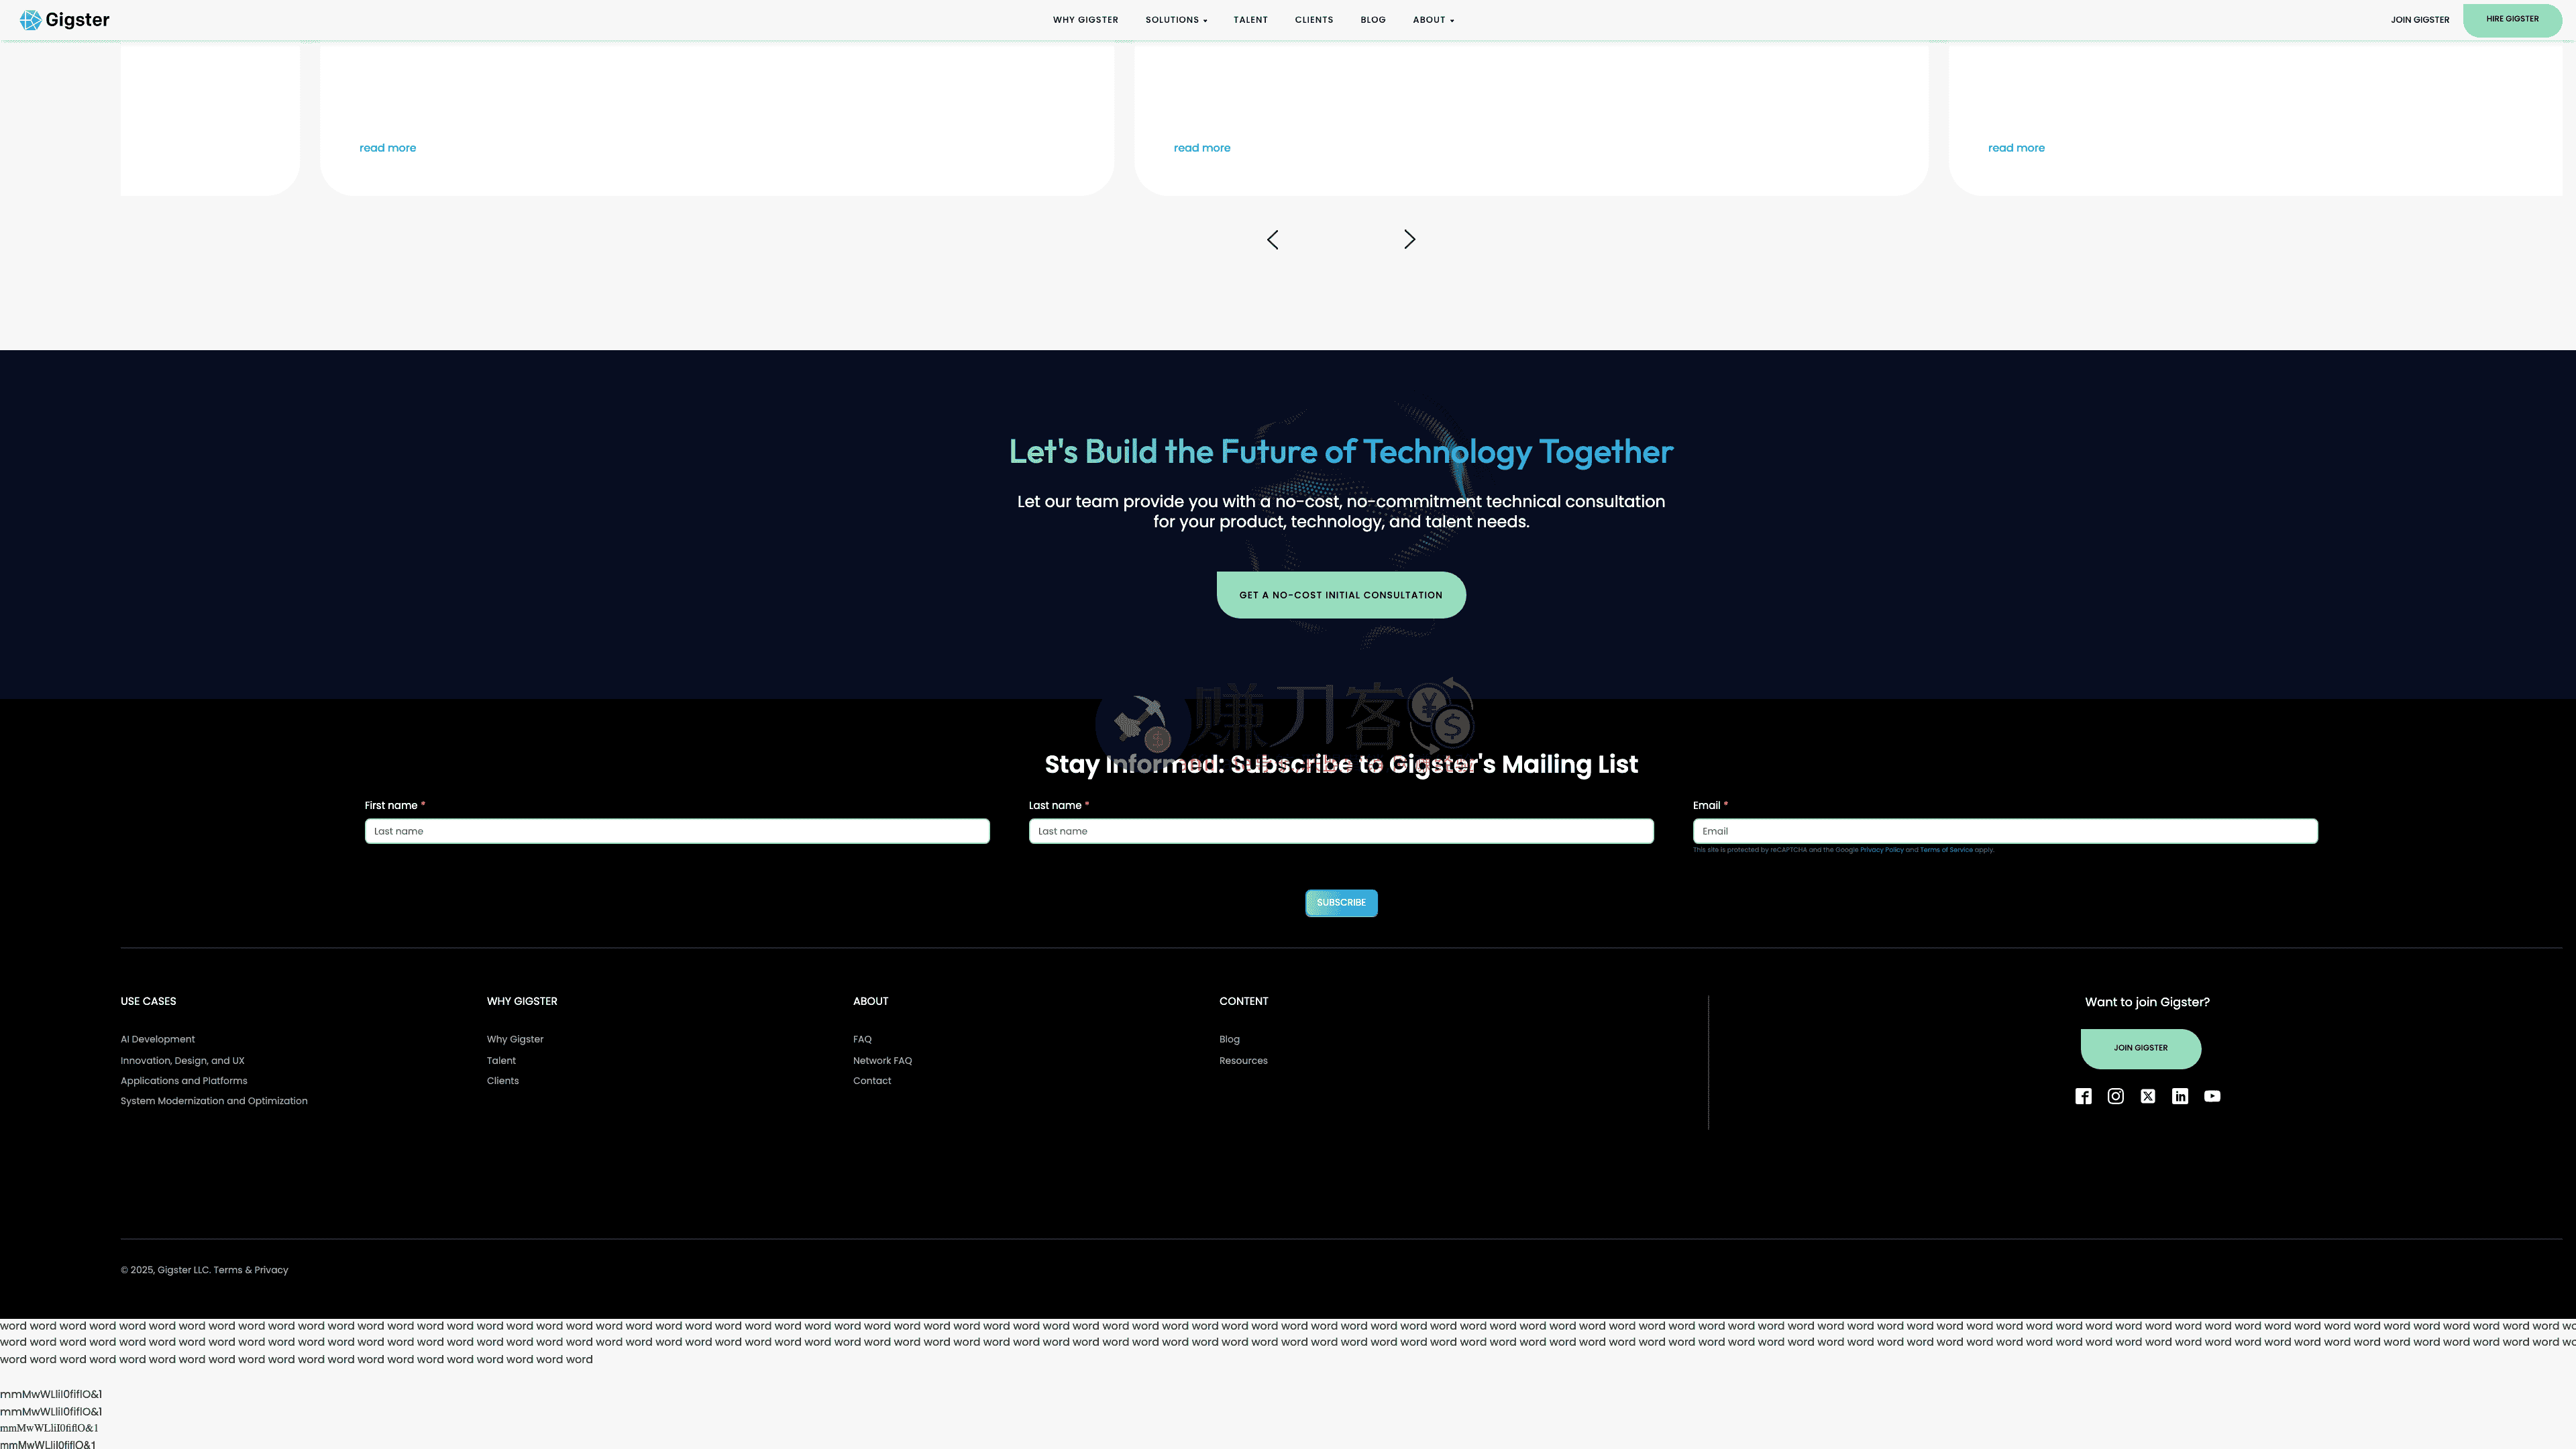Click into the First name field
Image resolution: width=2576 pixels, height=1449 pixels.
[x=677, y=831]
